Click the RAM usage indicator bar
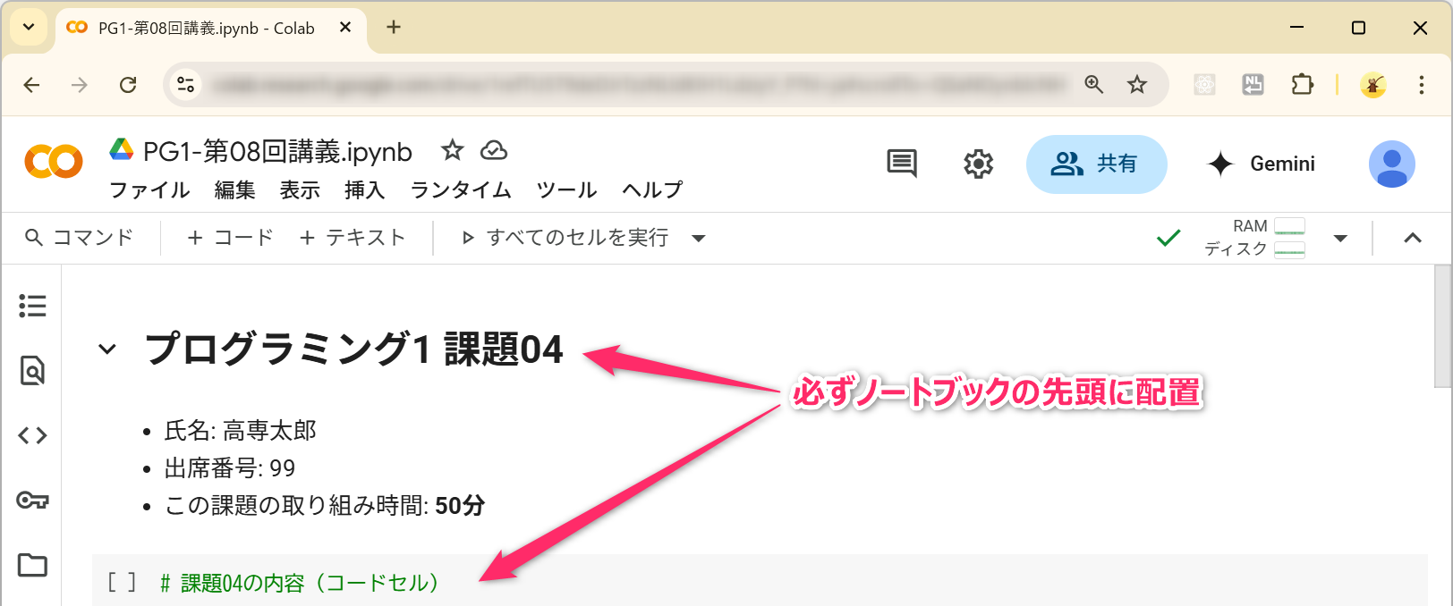Image resolution: width=1453 pixels, height=606 pixels. point(1289,226)
